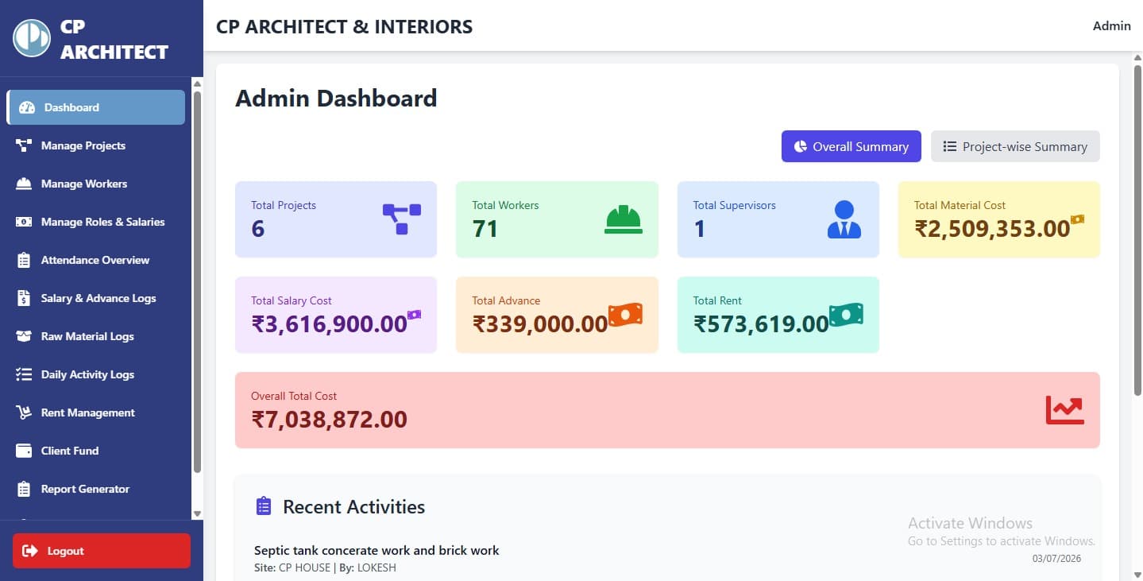Click the red trend chart icon

tap(1065, 410)
